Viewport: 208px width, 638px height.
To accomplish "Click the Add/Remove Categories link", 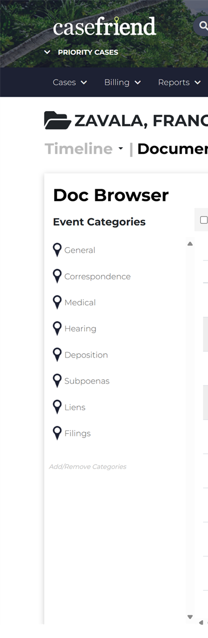I will click(x=88, y=466).
